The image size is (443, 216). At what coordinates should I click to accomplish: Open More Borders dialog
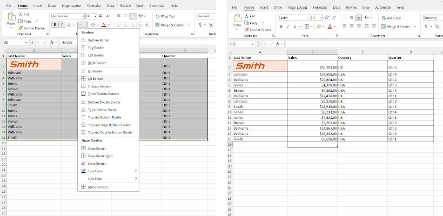[99, 187]
